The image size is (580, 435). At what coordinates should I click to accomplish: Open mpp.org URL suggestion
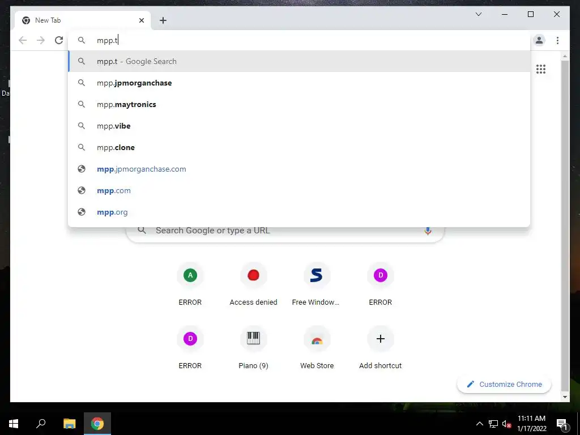299,212
